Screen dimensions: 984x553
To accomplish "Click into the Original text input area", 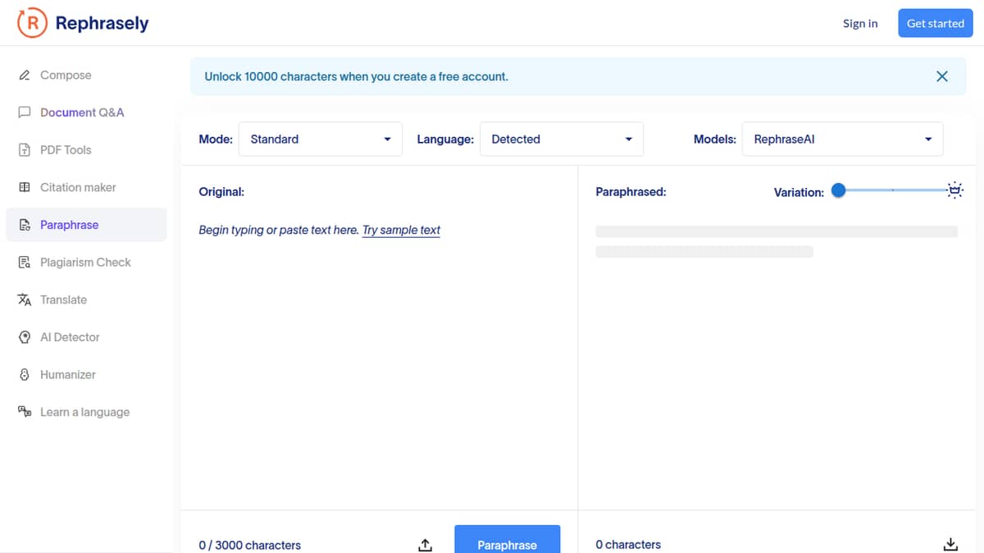I will point(379,361).
